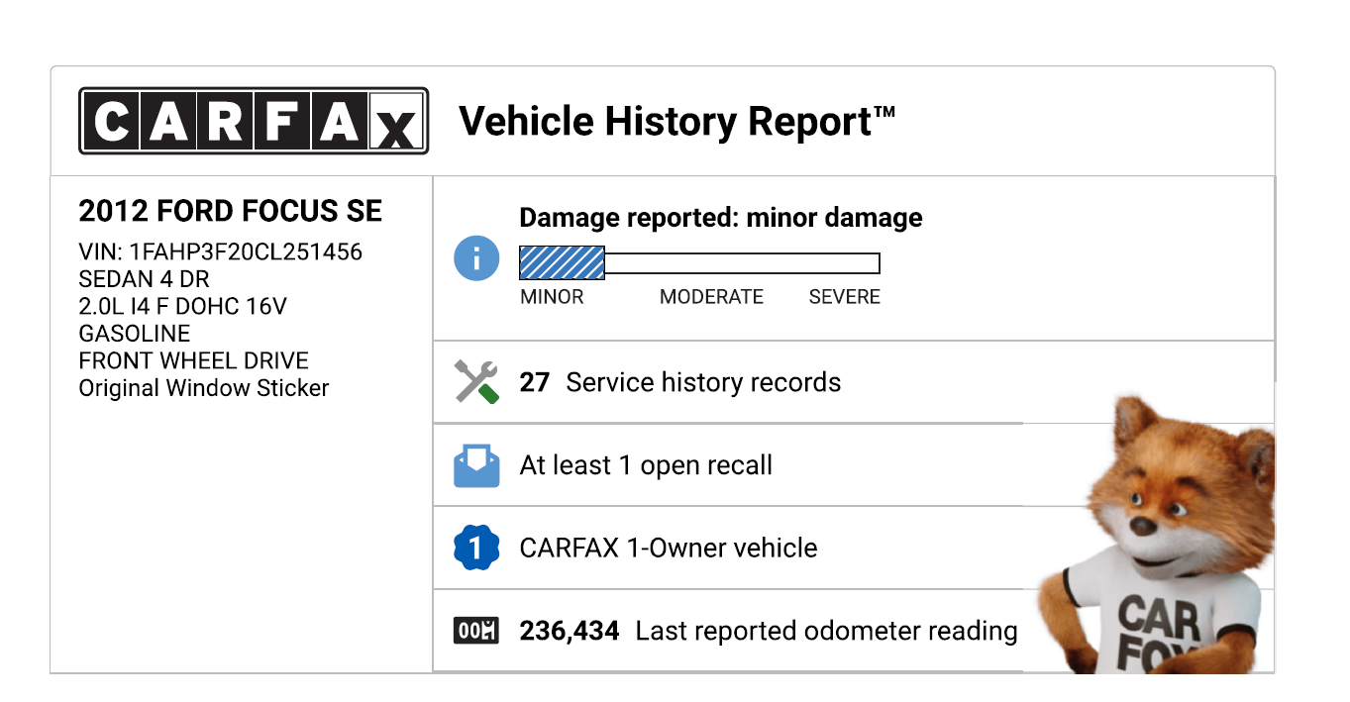1350x702 pixels.
Task: Click the SEVERE label under damage bar
Action: click(x=844, y=297)
